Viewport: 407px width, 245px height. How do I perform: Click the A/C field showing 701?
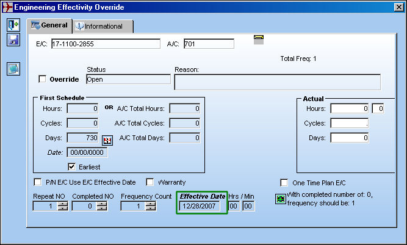coord(209,44)
